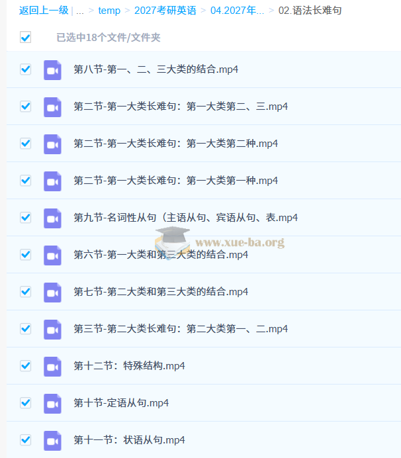Go back via 返回上一级 link
The image size is (401, 458).
43,11
